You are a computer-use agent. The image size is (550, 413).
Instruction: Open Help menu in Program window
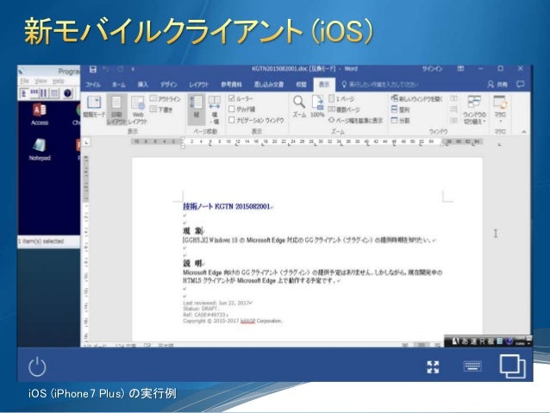(x=59, y=81)
